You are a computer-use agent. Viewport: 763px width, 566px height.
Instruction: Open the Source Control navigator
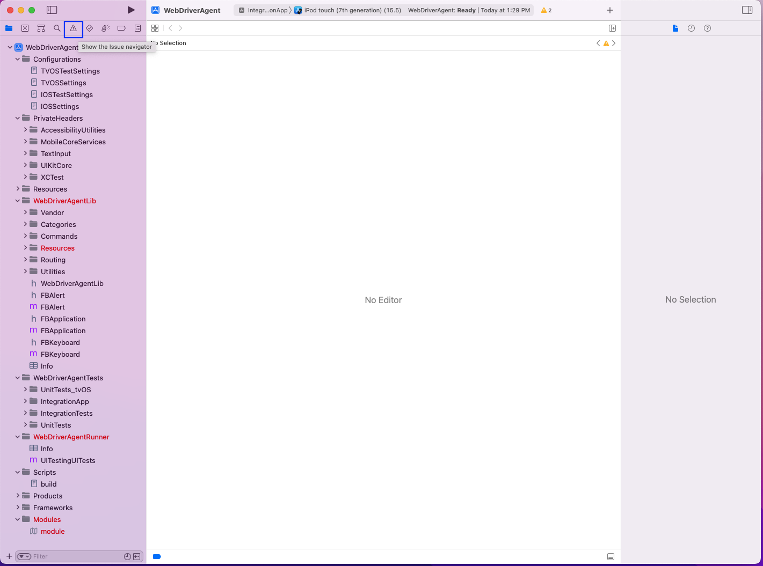click(x=25, y=28)
